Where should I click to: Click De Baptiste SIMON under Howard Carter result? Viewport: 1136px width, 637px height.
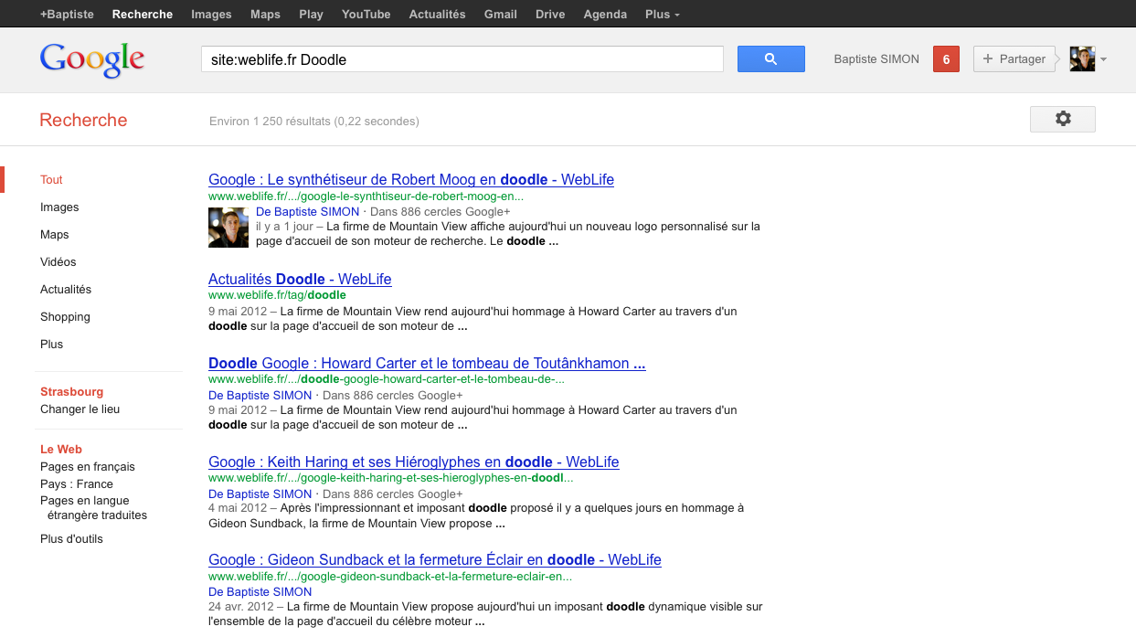coord(260,396)
